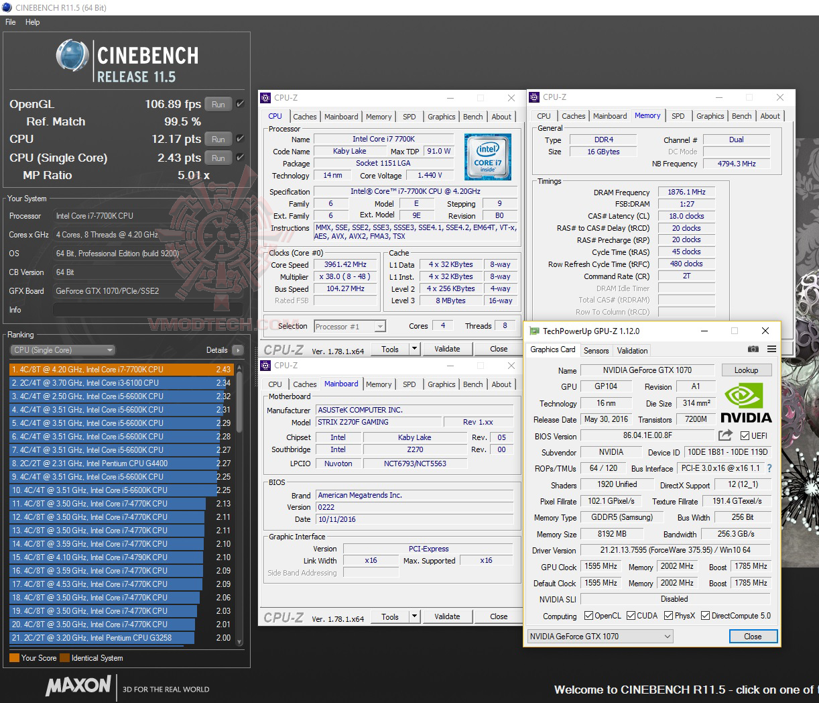Select the ranking row Intel Core i7-7700K CPU
The image size is (819, 703).
(x=121, y=369)
